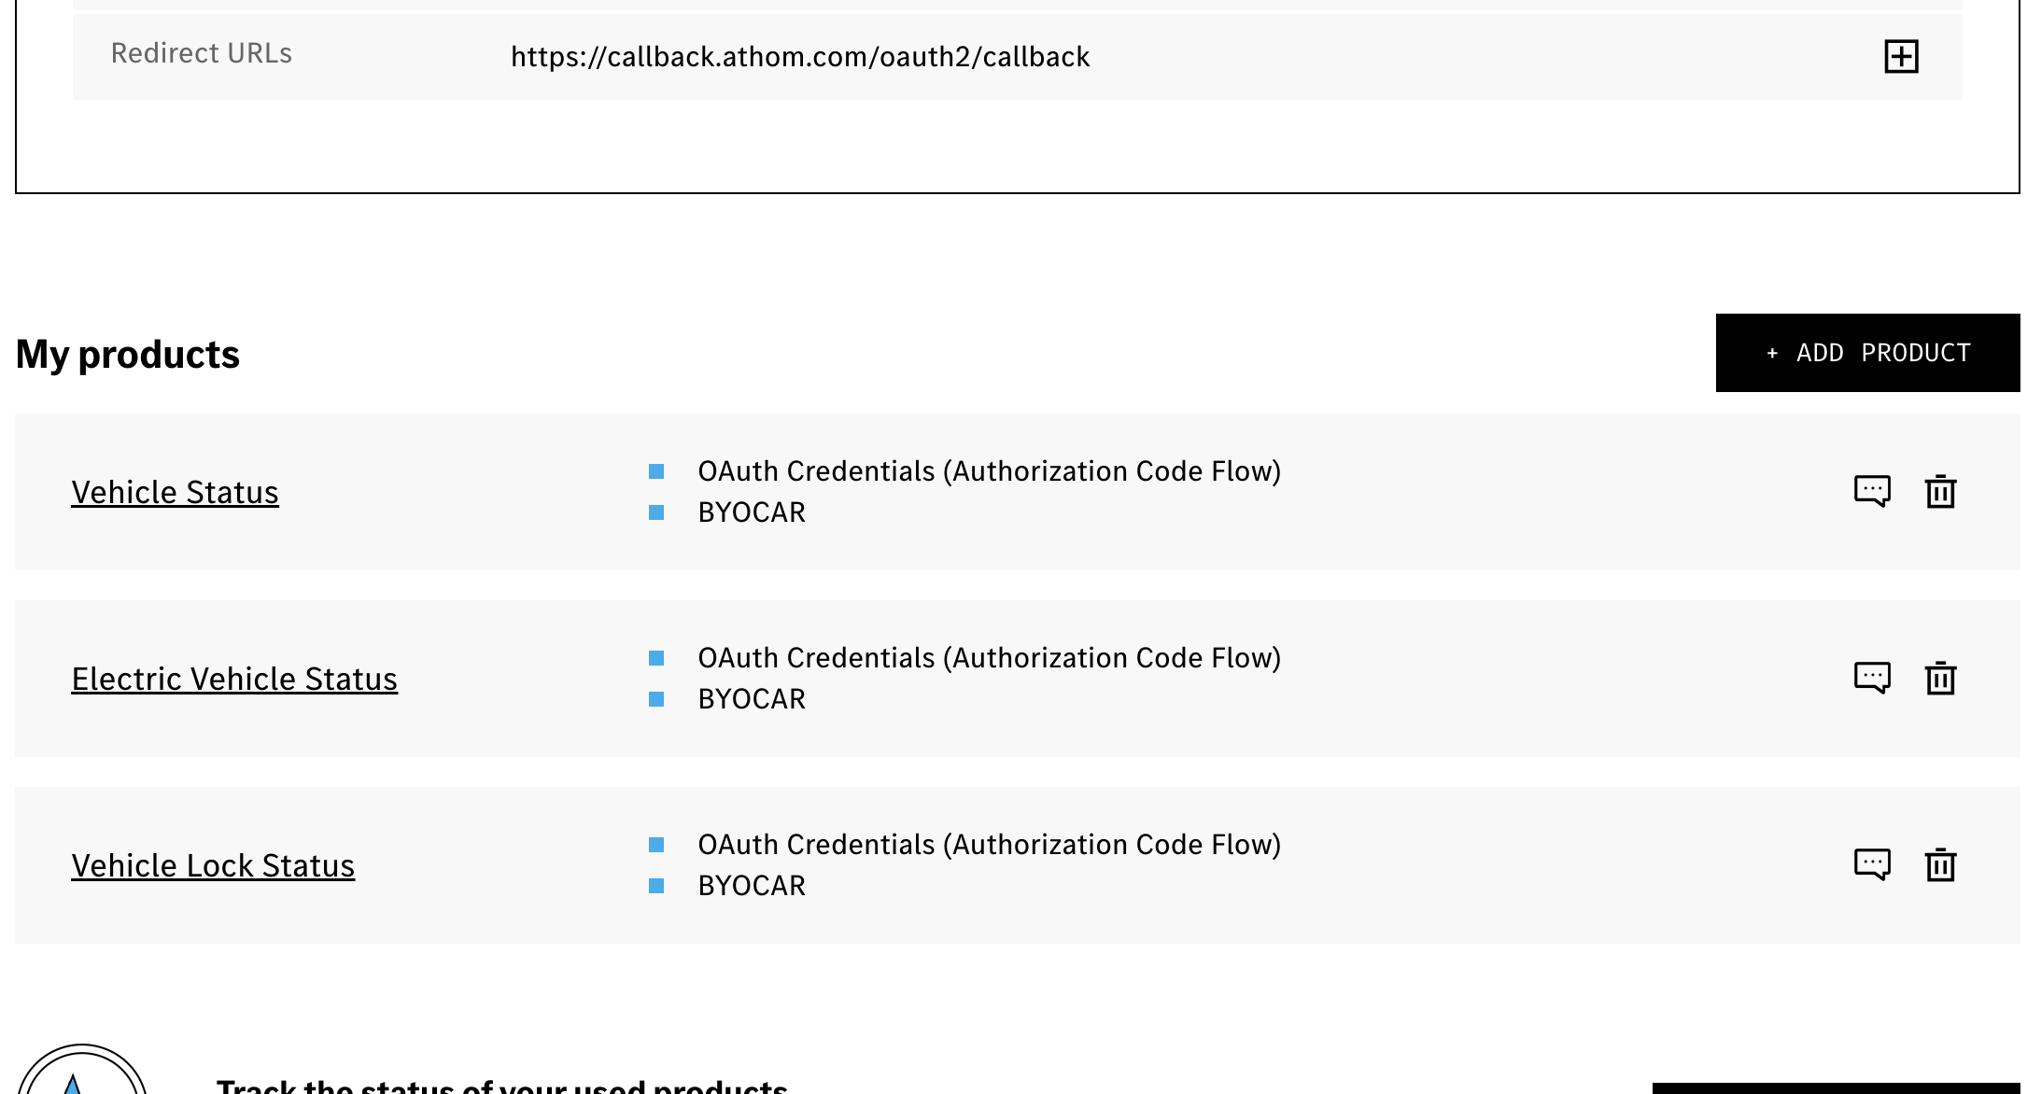Screen dimensions: 2041x1094
Task: Open comment icon for Electric Vehicle Status
Action: click(x=1872, y=678)
